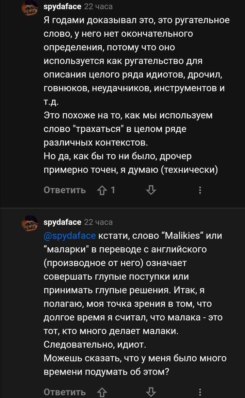Tap the upvote count 1
245x398 pixels.
click(113, 190)
